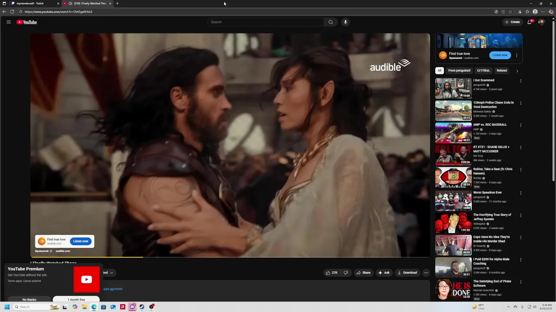Image resolution: width=556 pixels, height=312 pixels.
Task: Open more actions ellipsis below video
Action: [426, 273]
